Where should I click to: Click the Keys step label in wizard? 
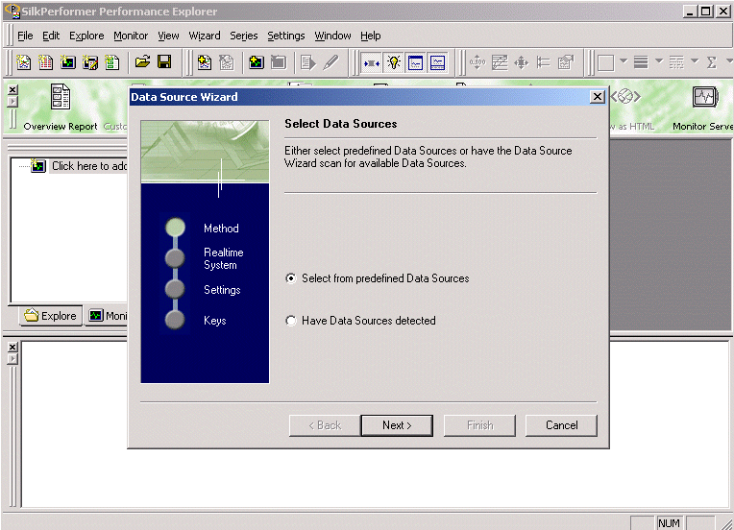pyautogui.click(x=215, y=321)
